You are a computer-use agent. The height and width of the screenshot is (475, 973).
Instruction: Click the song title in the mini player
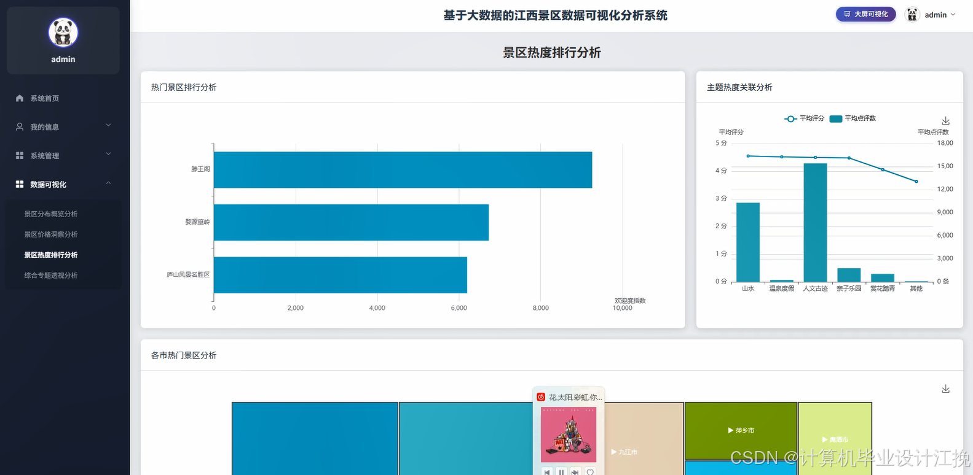[575, 397]
